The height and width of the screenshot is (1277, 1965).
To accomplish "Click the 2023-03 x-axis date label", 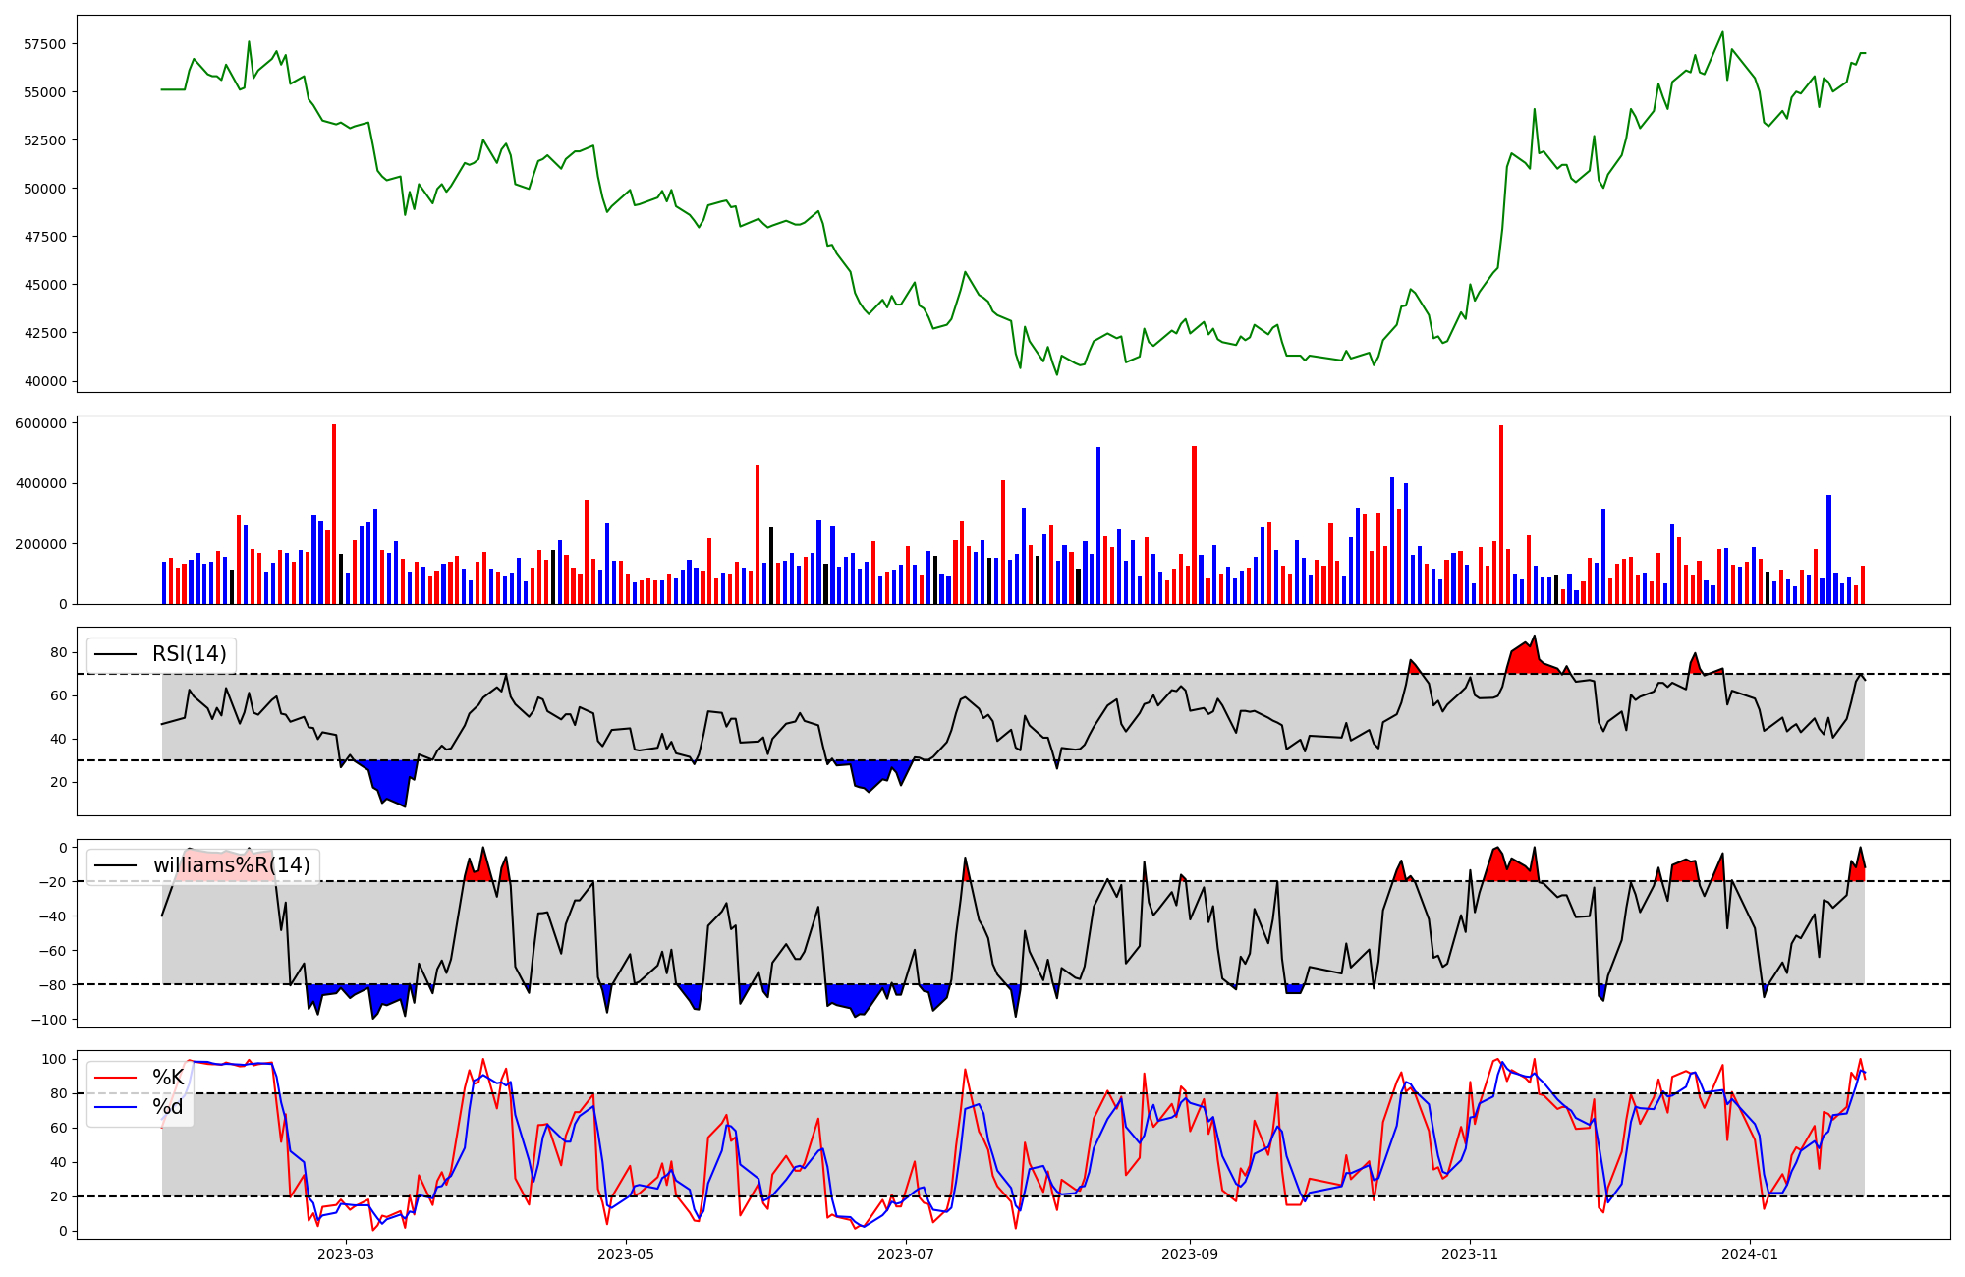I will click(x=346, y=1254).
